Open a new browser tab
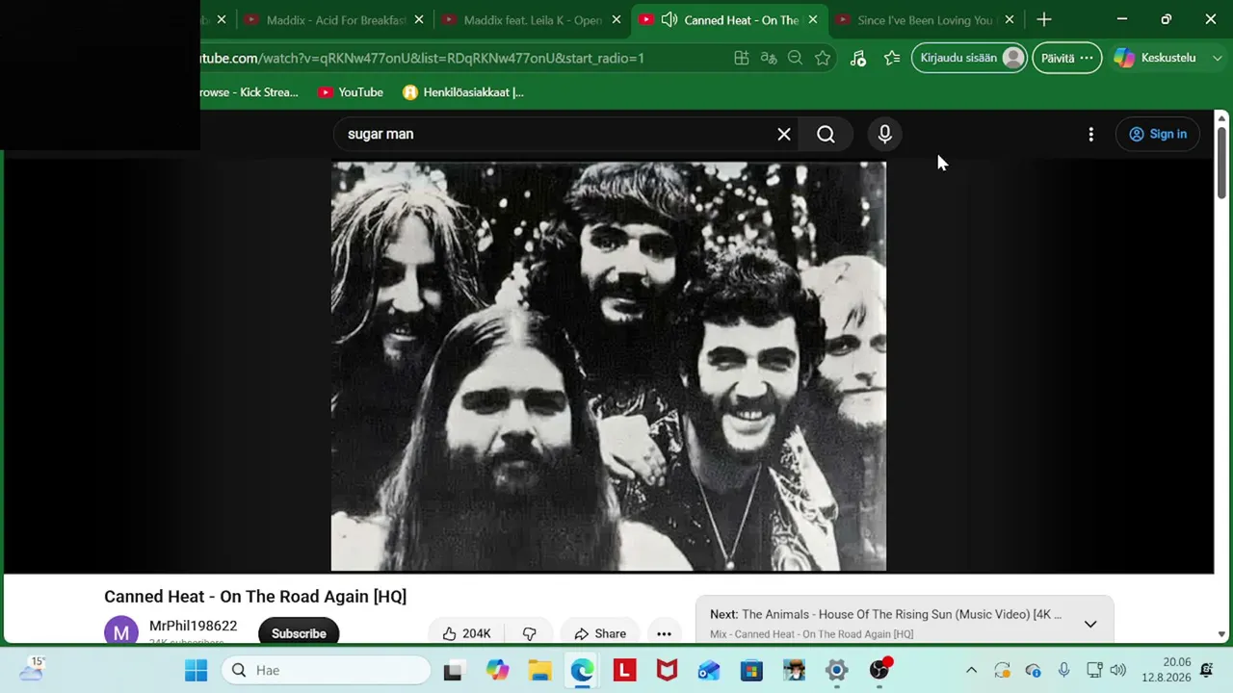 pyautogui.click(x=1044, y=20)
